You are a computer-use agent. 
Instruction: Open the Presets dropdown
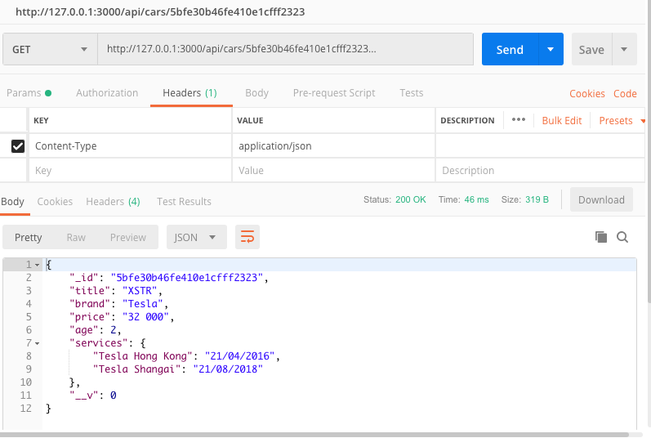621,120
